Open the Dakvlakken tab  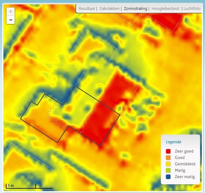coord(109,9)
